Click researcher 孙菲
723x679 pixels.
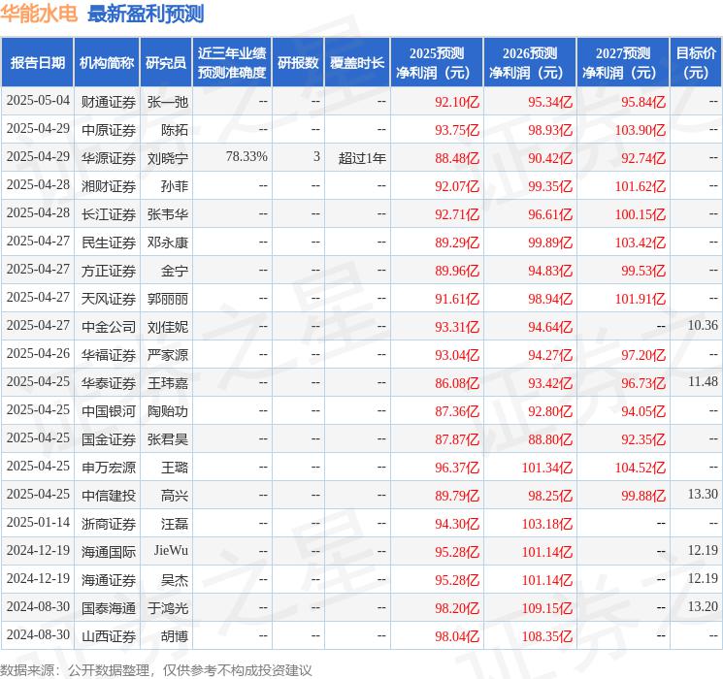(175, 186)
